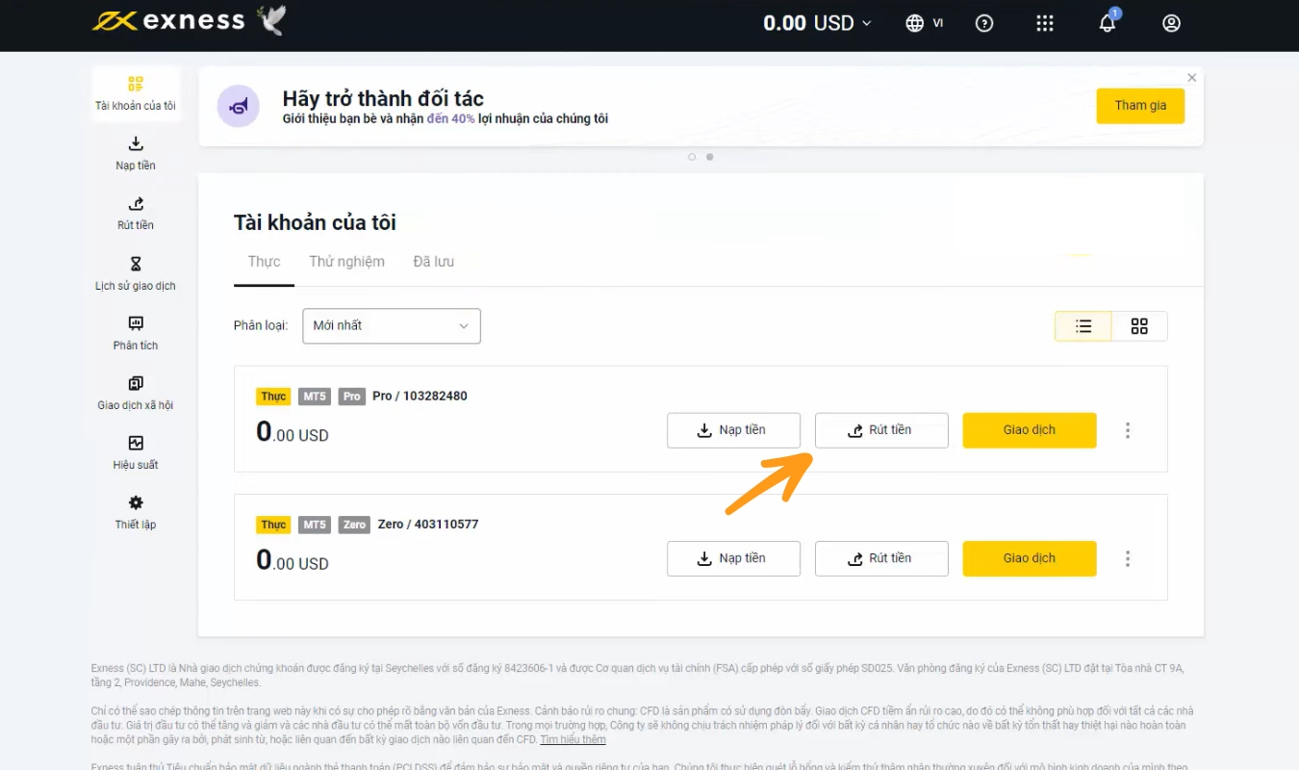Switch to list view layout
This screenshot has height=770, width=1299.
tap(1083, 326)
